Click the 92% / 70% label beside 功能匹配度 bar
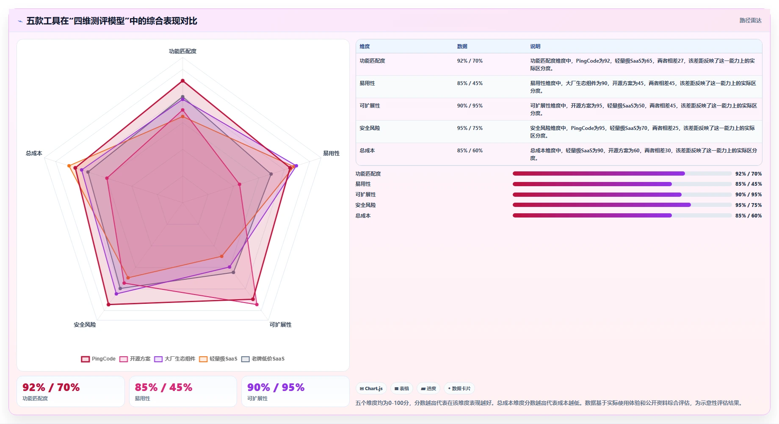The image size is (779, 424). (x=749, y=174)
